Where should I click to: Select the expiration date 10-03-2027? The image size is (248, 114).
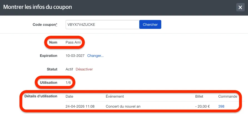pos(75,56)
